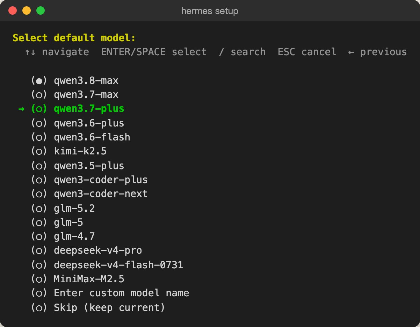Select glm-4.7 radio option
The width and height of the screenshot is (420, 327).
click(x=63, y=237)
